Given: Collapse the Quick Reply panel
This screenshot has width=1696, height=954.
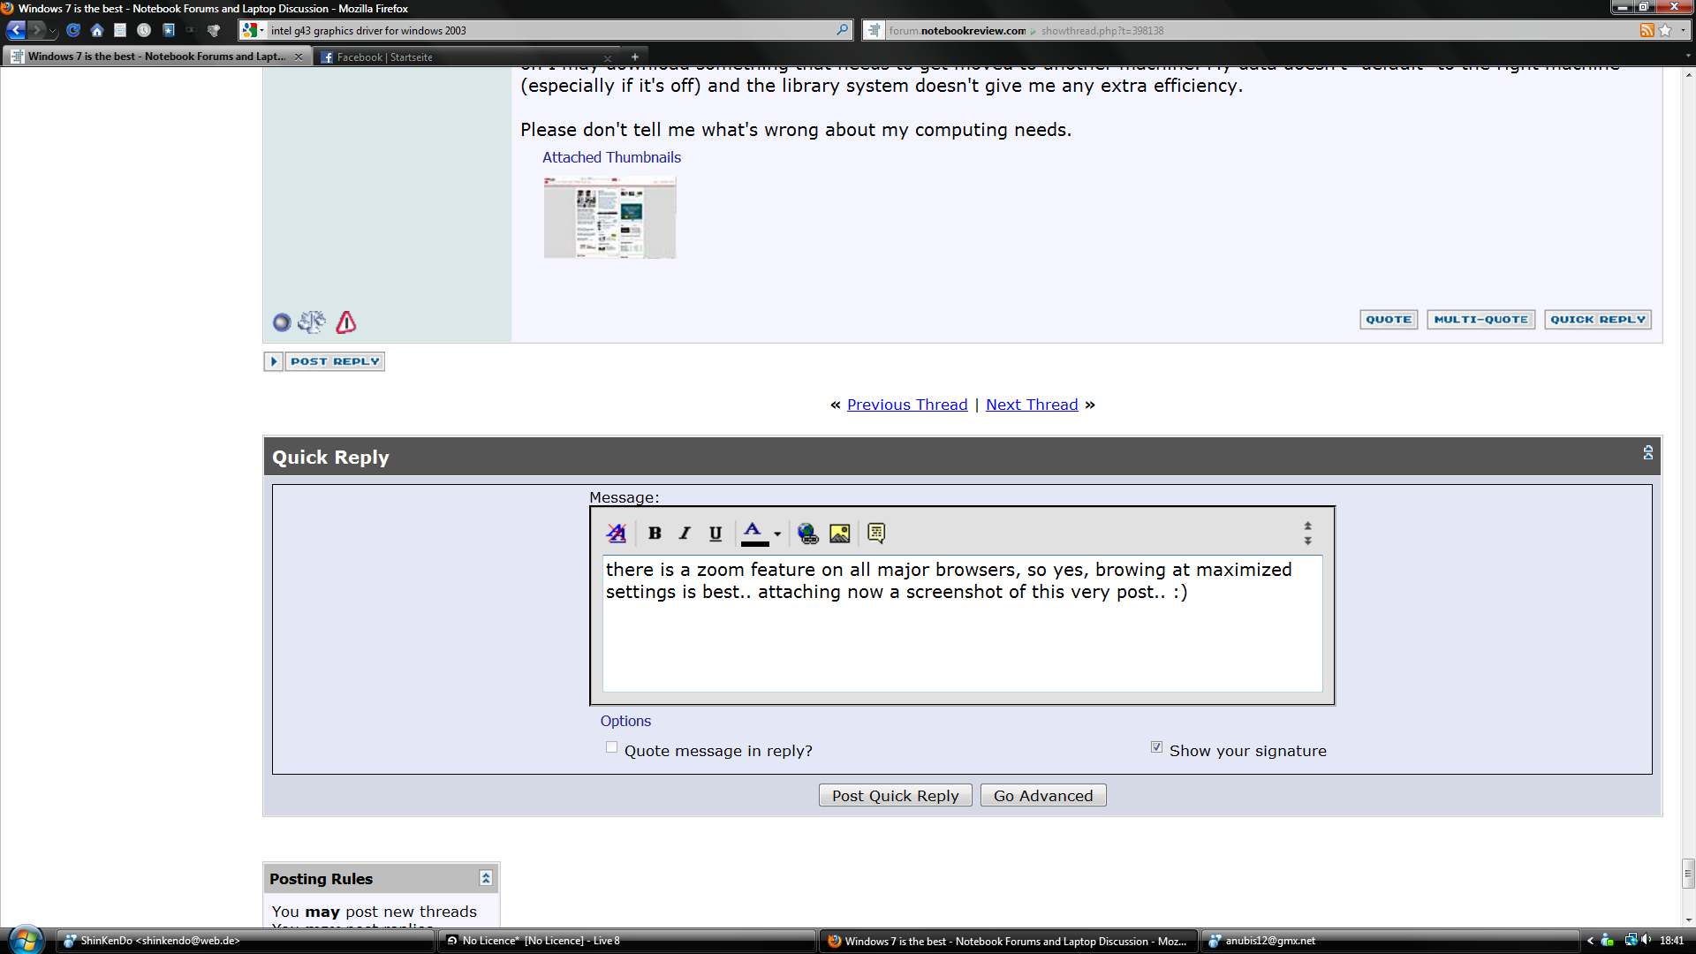Looking at the screenshot, I should [x=1647, y=453].
